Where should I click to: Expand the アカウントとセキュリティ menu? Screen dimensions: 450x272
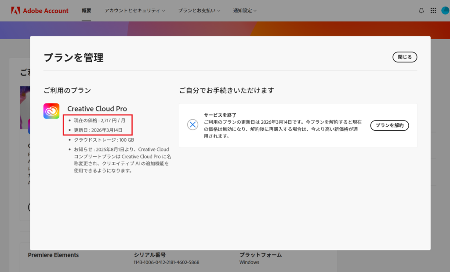tap(135, 11)
